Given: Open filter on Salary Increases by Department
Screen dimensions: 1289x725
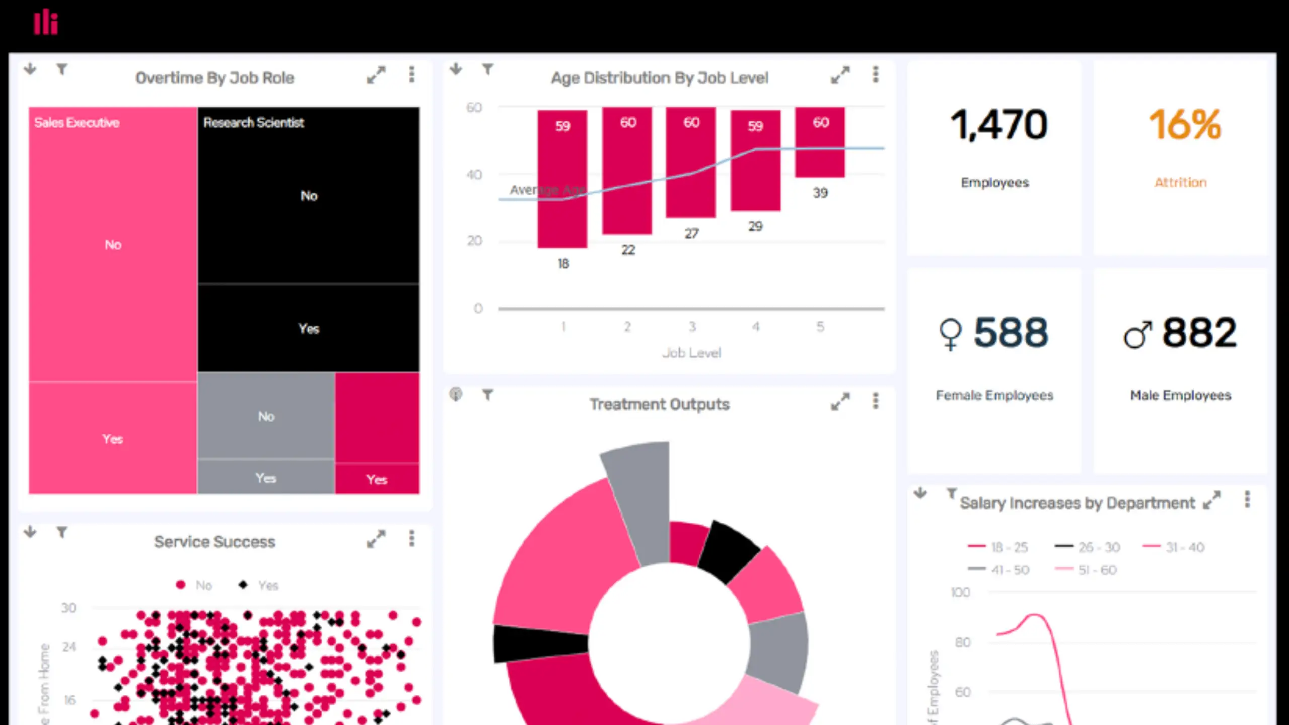Looking at the screenshot, I should [x=951, y=494].
